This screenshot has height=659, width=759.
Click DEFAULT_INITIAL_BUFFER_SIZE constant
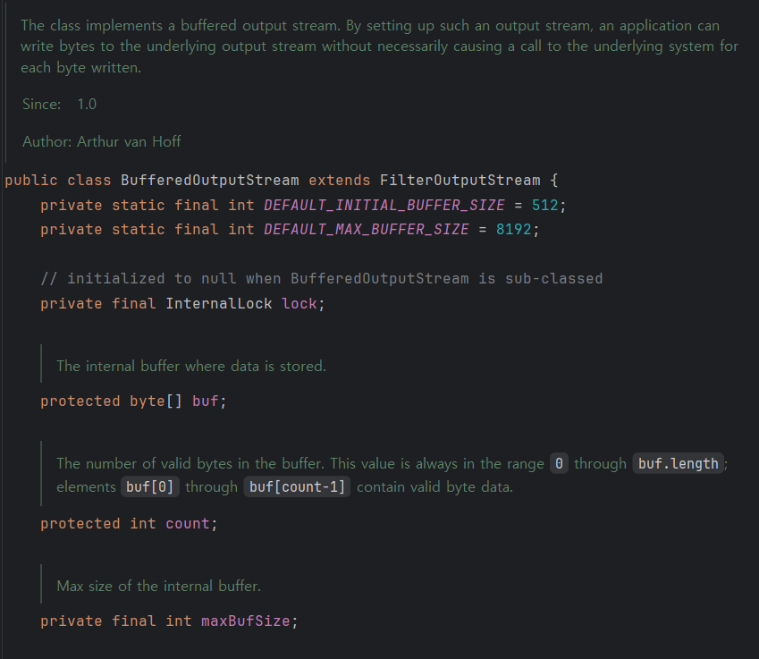pyautogui.click(x=384, y=206)
